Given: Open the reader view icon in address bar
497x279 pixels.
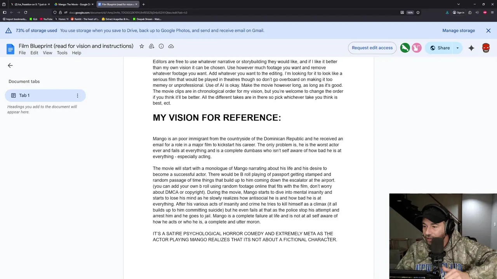Looking at the screenshot, I should [x=402, y=12].
